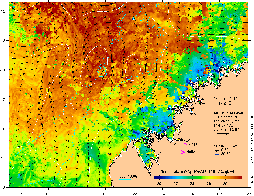
Task: Click the black 0-30m ANMN arrow symbol
Action: point(217,150)
